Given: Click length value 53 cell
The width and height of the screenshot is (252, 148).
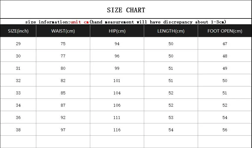Looking at the screenshot, I should pyautogui.click(x=171, y=117).
